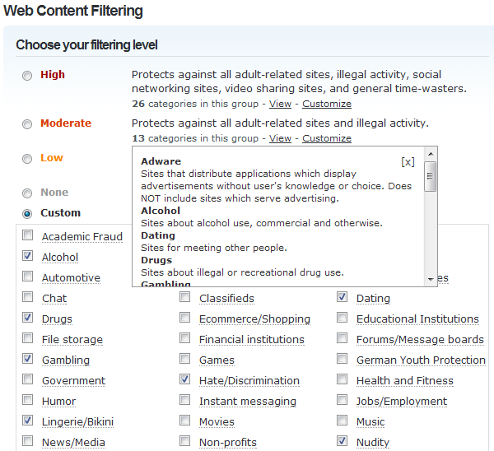Screen dimensions: 494x451
Task: Close the category description popup
Action: pos(408,162)
